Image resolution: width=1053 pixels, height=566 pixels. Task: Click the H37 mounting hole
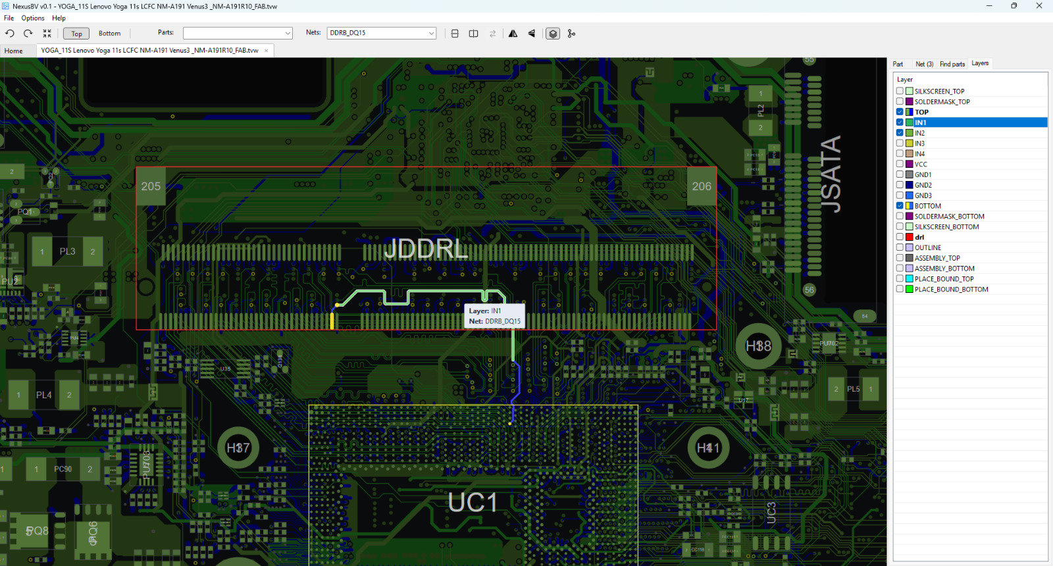tap(238, 448)
